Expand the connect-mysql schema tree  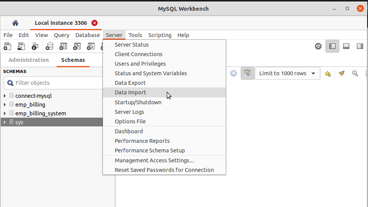coord(5,96)
